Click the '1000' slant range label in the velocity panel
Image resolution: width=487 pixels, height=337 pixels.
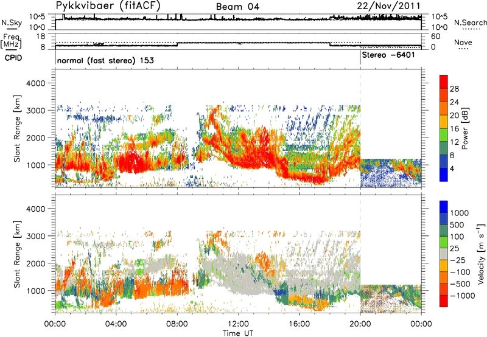(x=35, y=291)
